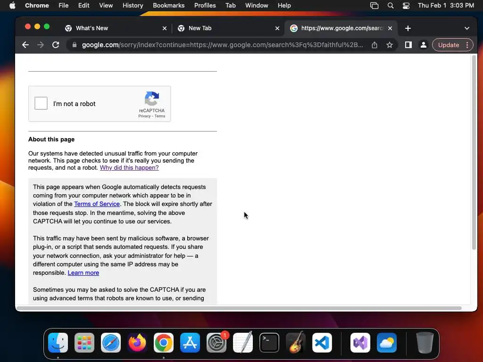Expand the tab search chevron

pos(466,28)
